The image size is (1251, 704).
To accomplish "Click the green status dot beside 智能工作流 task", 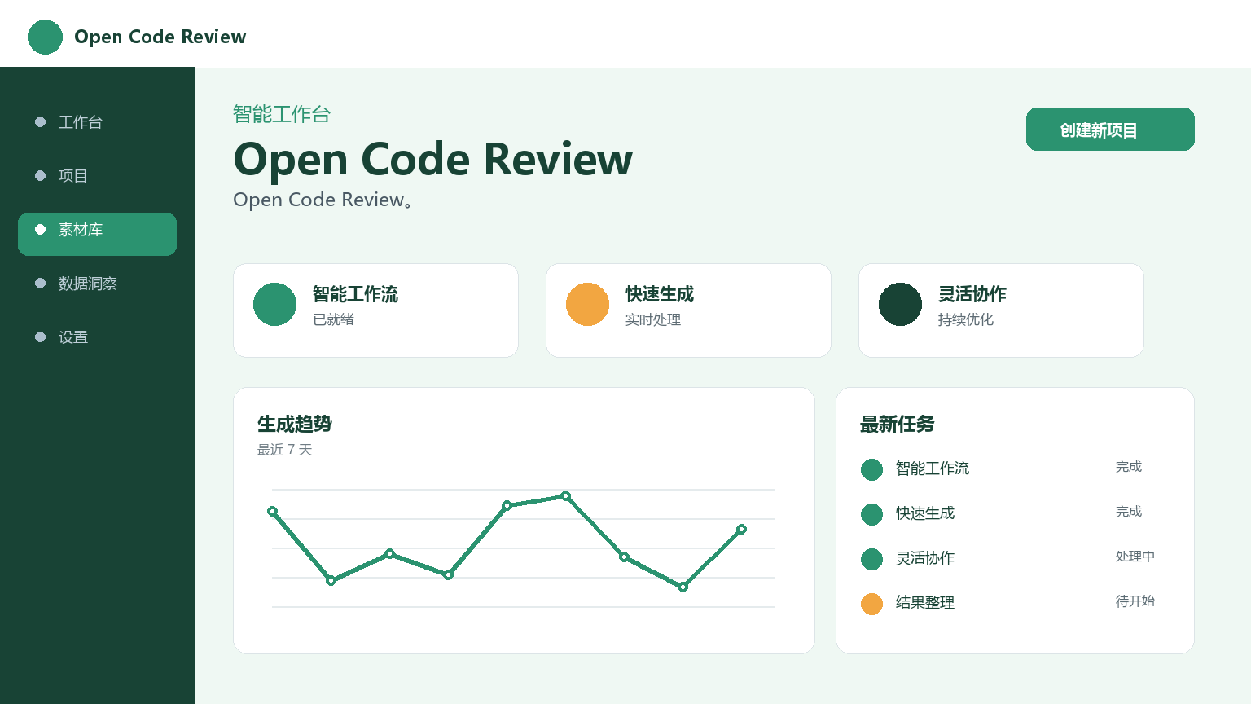I will coord(871,469).
